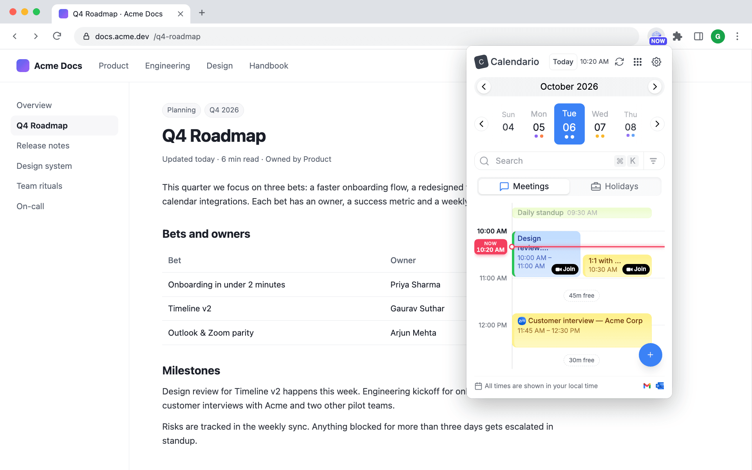The height and width of the screenshot is (470, 752).
Task: Open the Engineering nav item
Action: [167, 66]
